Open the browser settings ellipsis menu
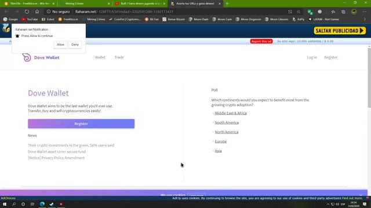 click(365, 12)
